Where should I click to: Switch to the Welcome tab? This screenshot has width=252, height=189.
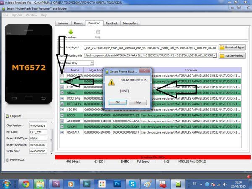click(63, 23)
